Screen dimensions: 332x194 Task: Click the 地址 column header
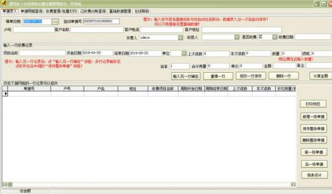coord(133,88)
